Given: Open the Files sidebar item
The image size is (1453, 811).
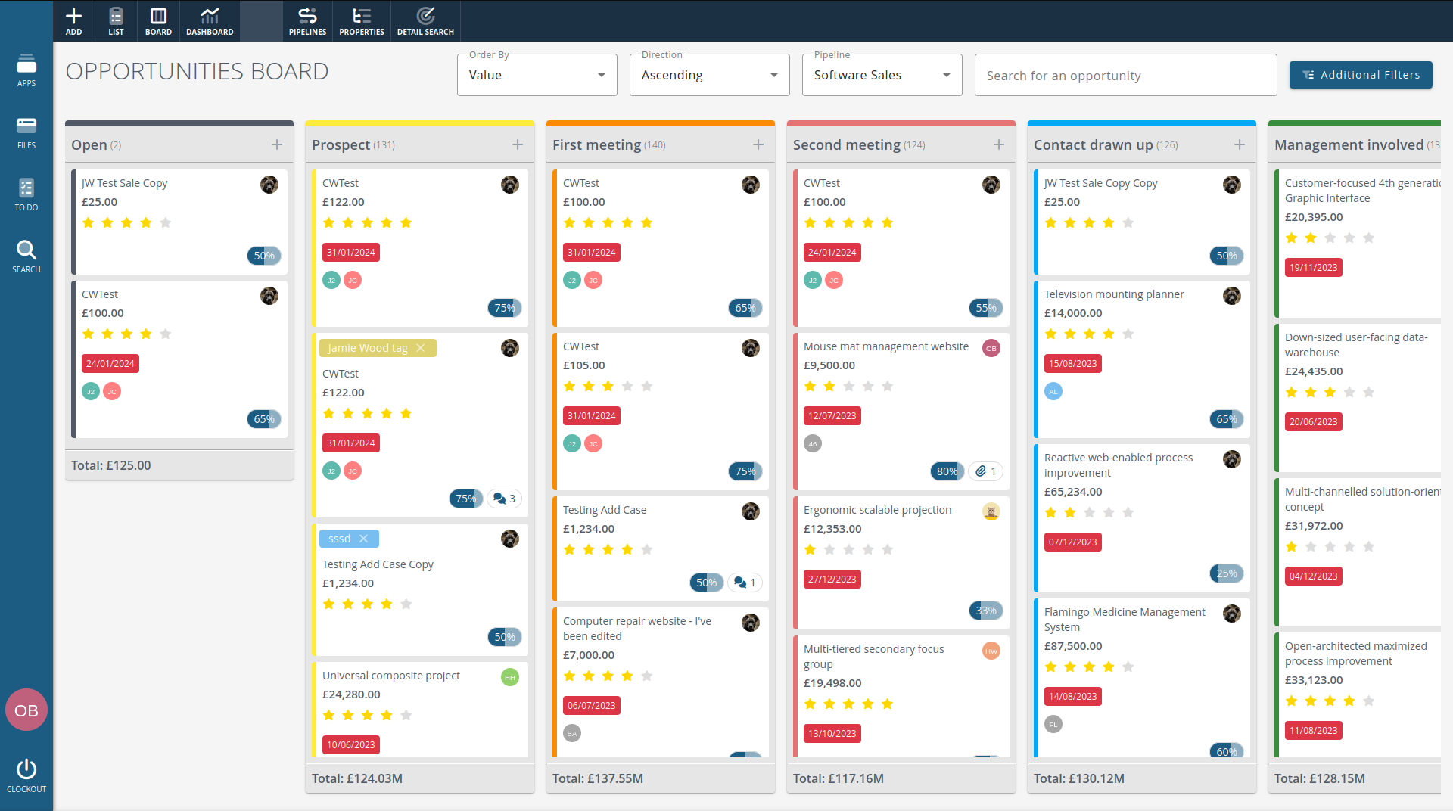Looking at the screenshot, I should [x=26, y=132].
